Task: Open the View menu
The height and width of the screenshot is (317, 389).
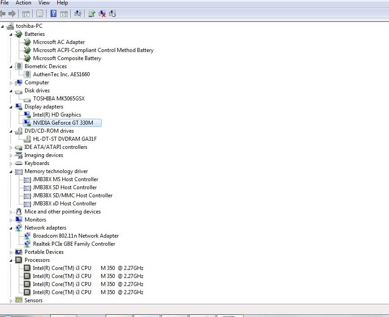Action: point(44,3)
